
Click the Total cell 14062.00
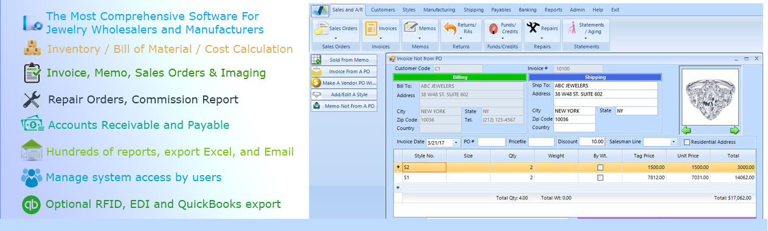(x=733, y=178)
